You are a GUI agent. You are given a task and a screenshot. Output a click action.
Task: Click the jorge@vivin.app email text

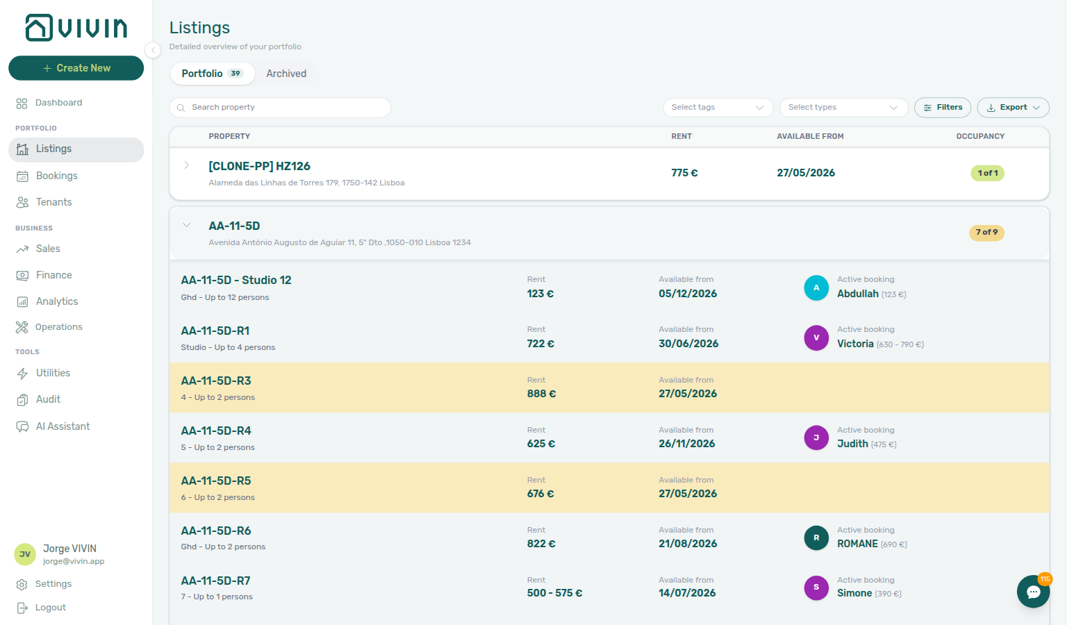pos(74,562)
